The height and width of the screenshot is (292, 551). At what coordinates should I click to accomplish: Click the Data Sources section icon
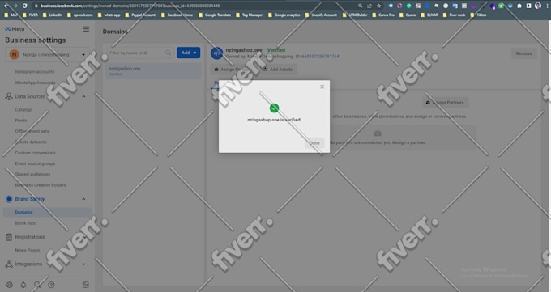[x=9, y=96]
